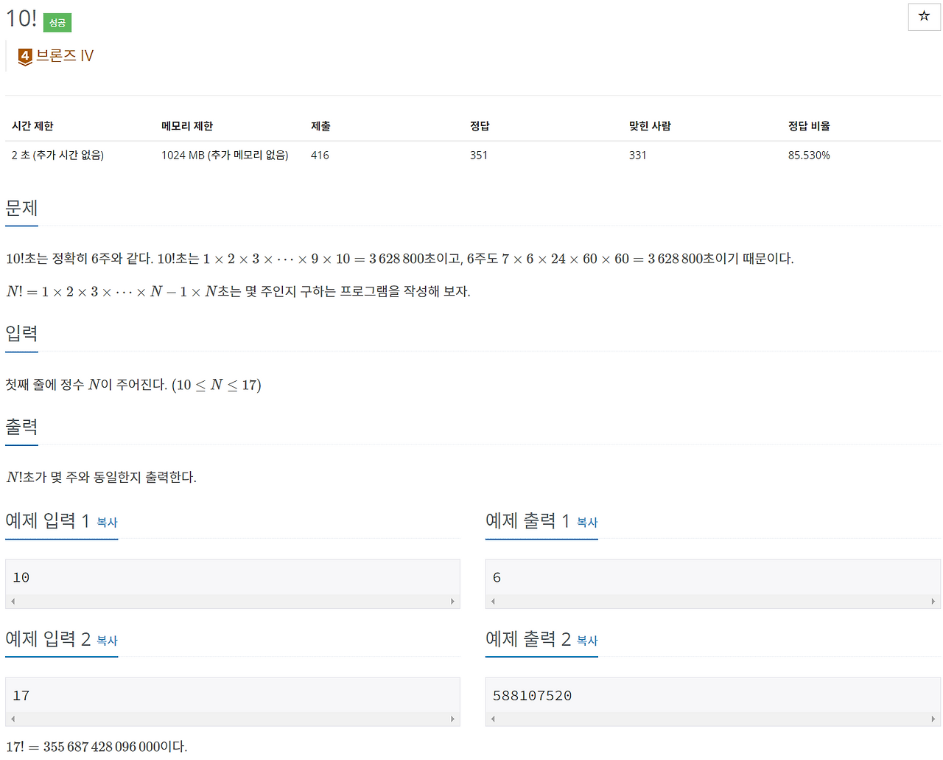This screenshot has width=943, height=760.
Task: Click left scroll arrow of 예제 출력 2 box
Action: pos(493,719)
